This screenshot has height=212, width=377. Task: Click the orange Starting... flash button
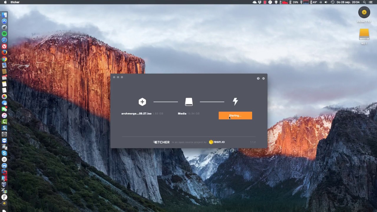235,115
